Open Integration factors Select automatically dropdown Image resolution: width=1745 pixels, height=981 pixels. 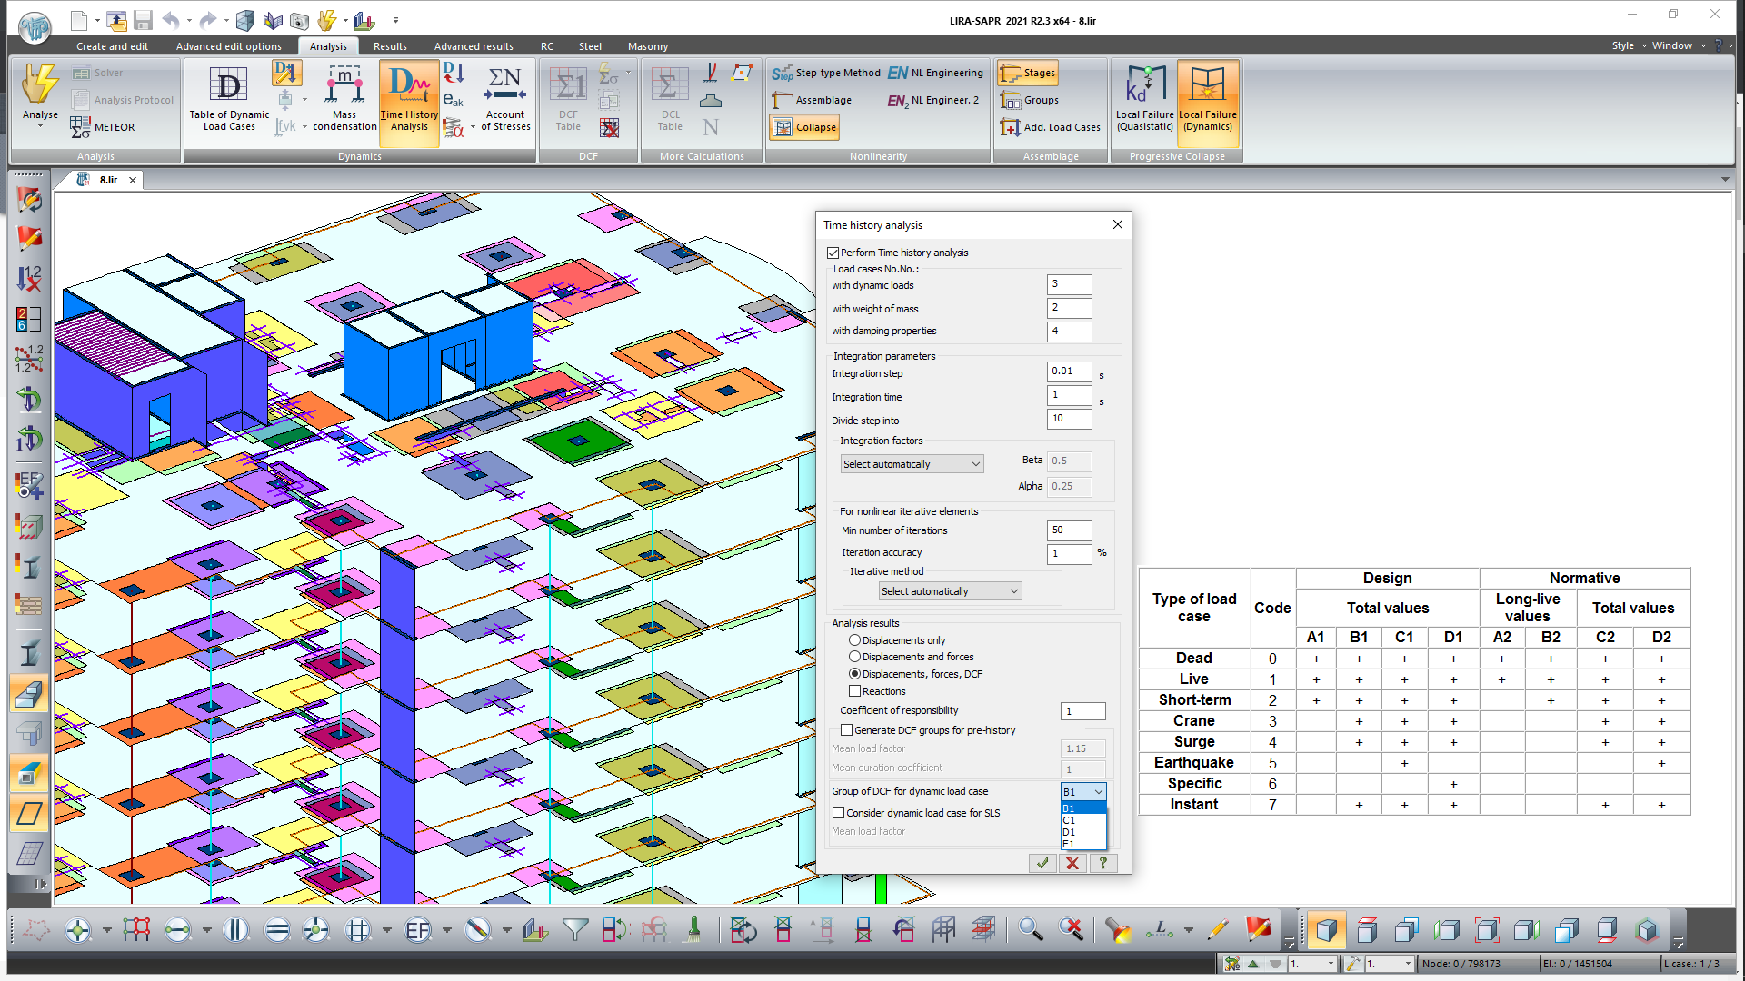pyautogui.click(x=912, y=464)
